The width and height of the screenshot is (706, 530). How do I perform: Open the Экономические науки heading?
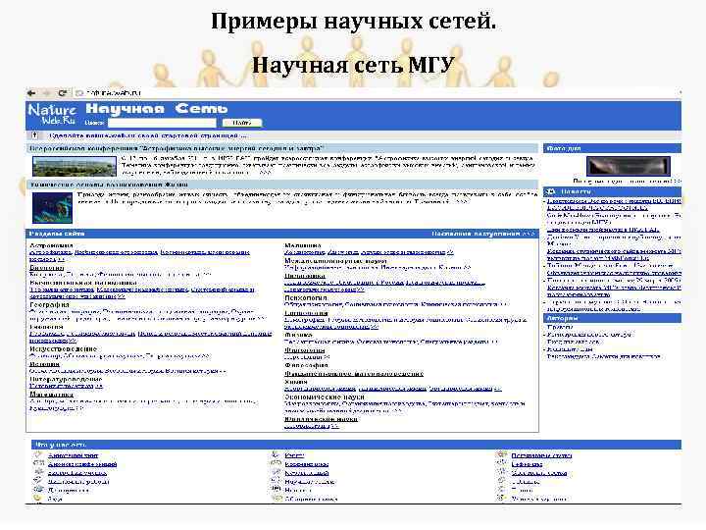tap(325, 397)
